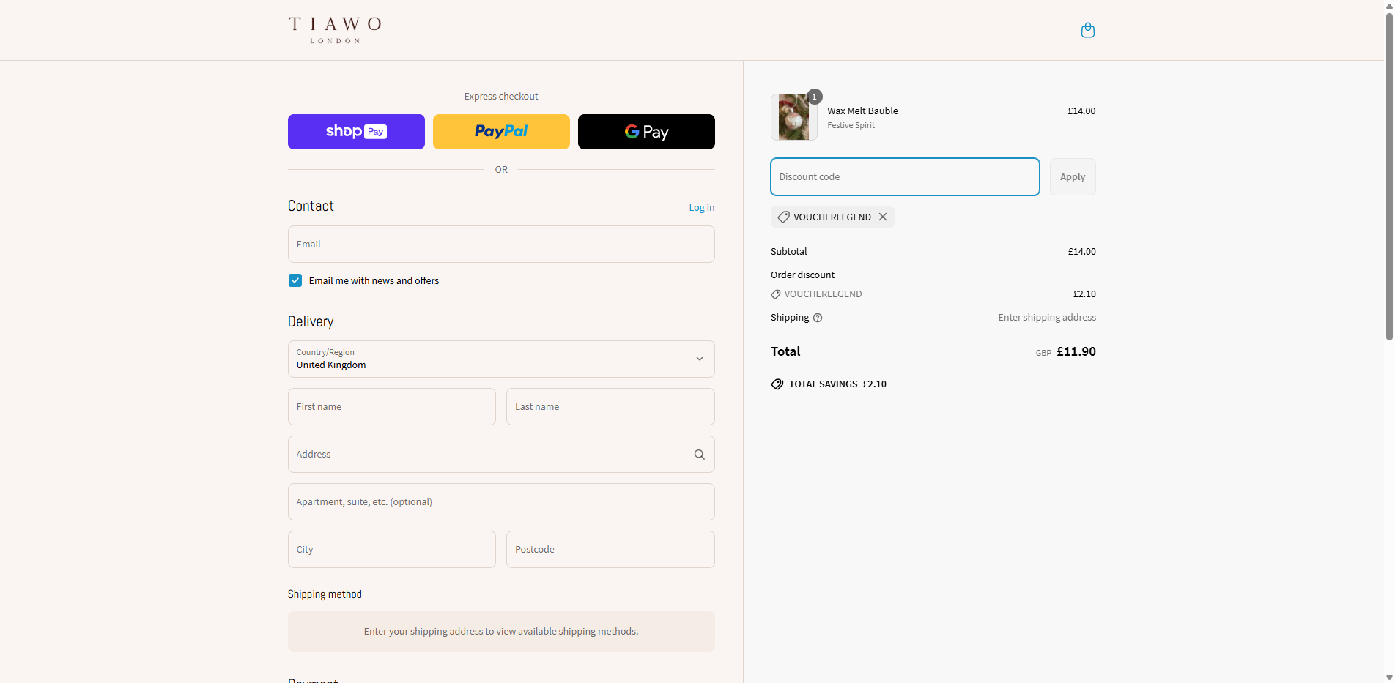Pay with Shop Pay button

(x=356, y=132)
